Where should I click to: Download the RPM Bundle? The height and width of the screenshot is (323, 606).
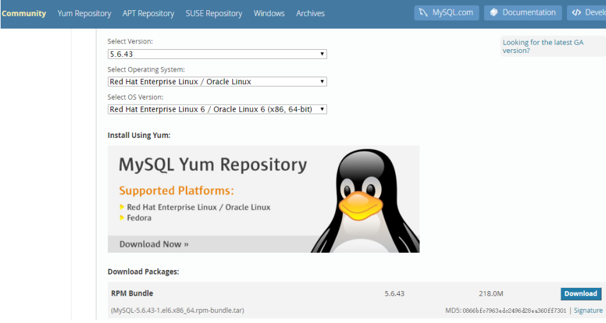[x=580, y=294]
